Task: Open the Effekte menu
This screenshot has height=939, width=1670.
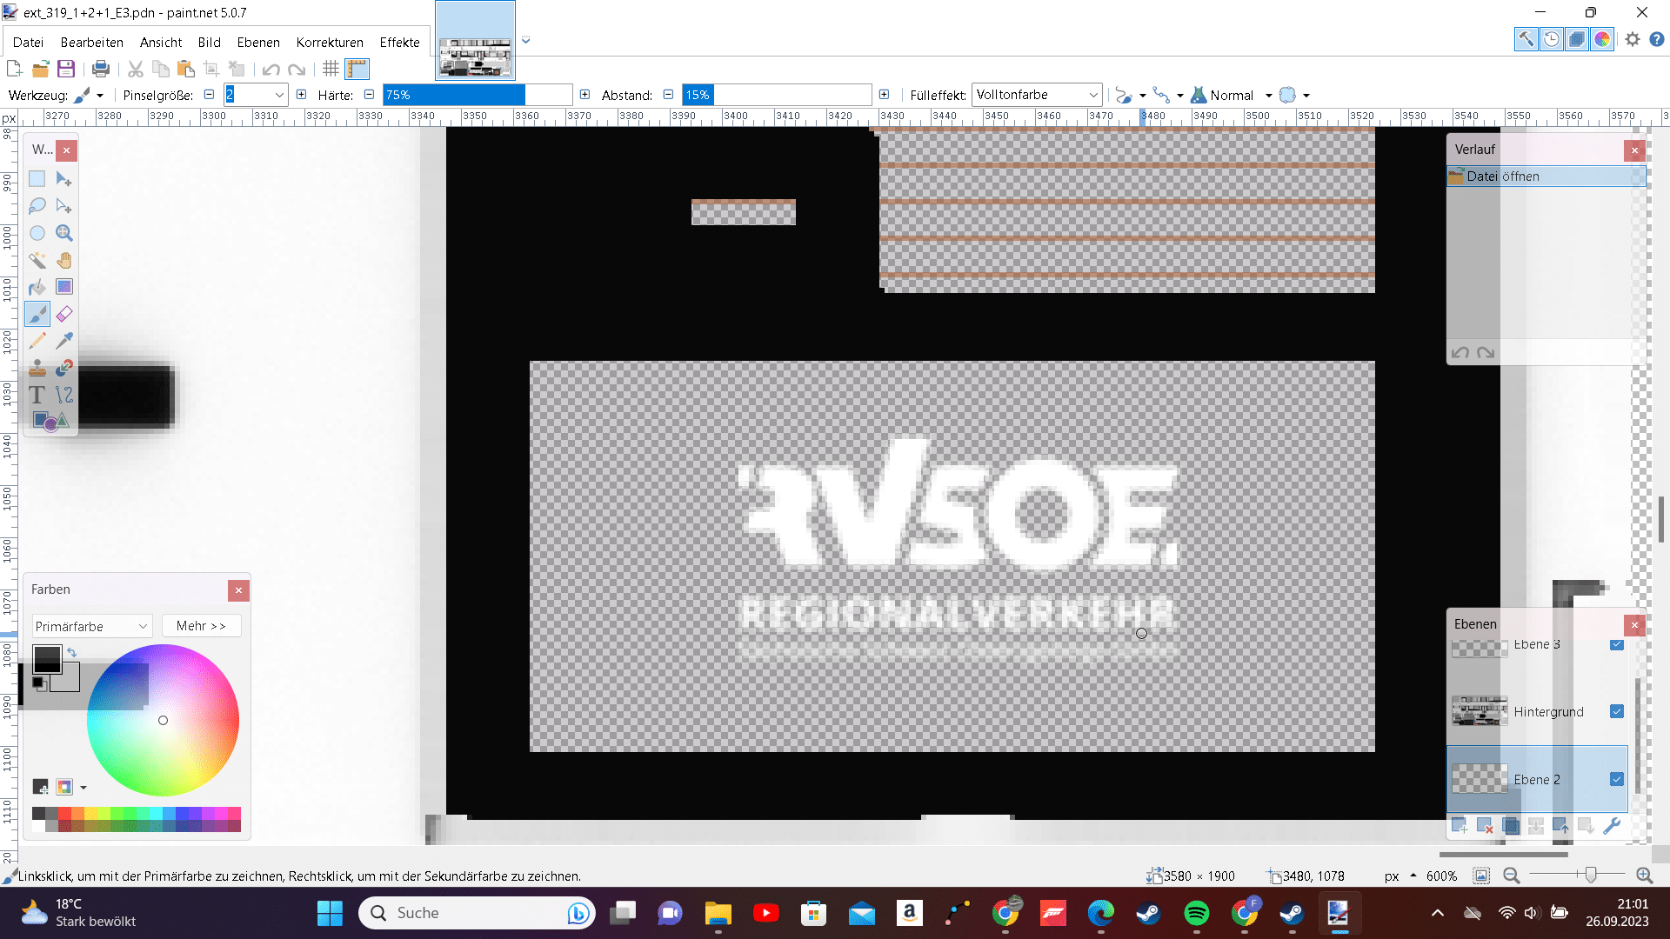Action: [x=399, y=42]
